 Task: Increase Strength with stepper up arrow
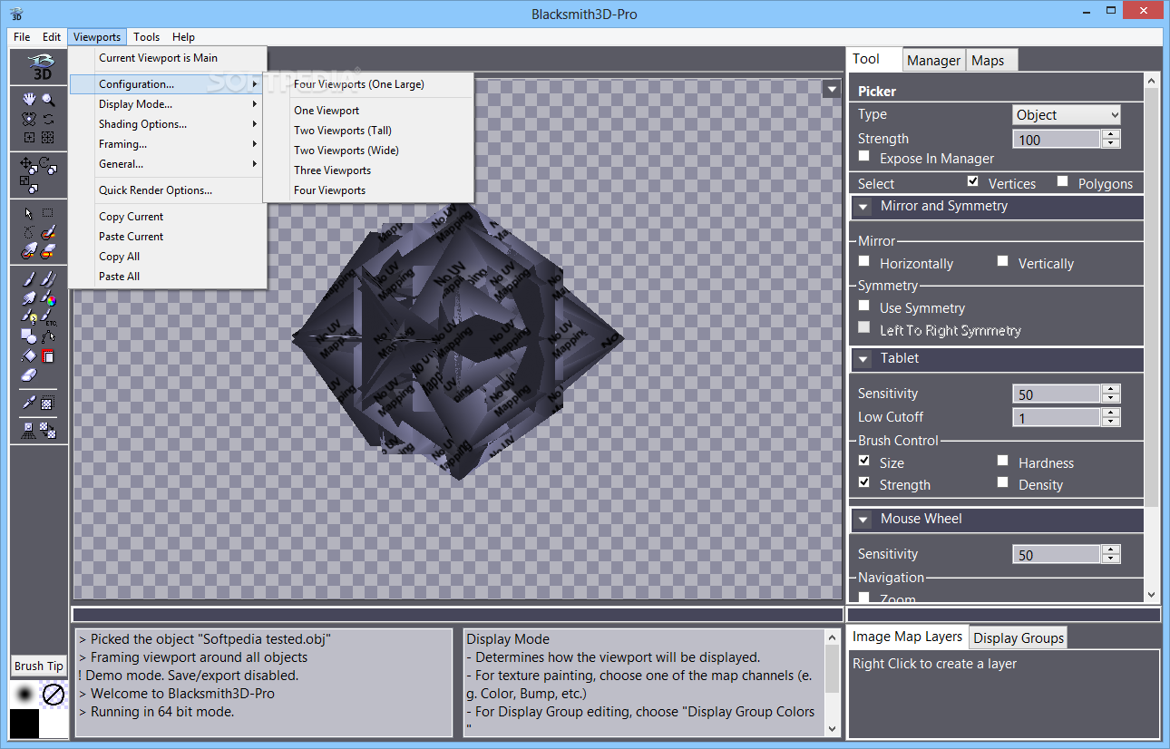click(x=1111, y=134)
